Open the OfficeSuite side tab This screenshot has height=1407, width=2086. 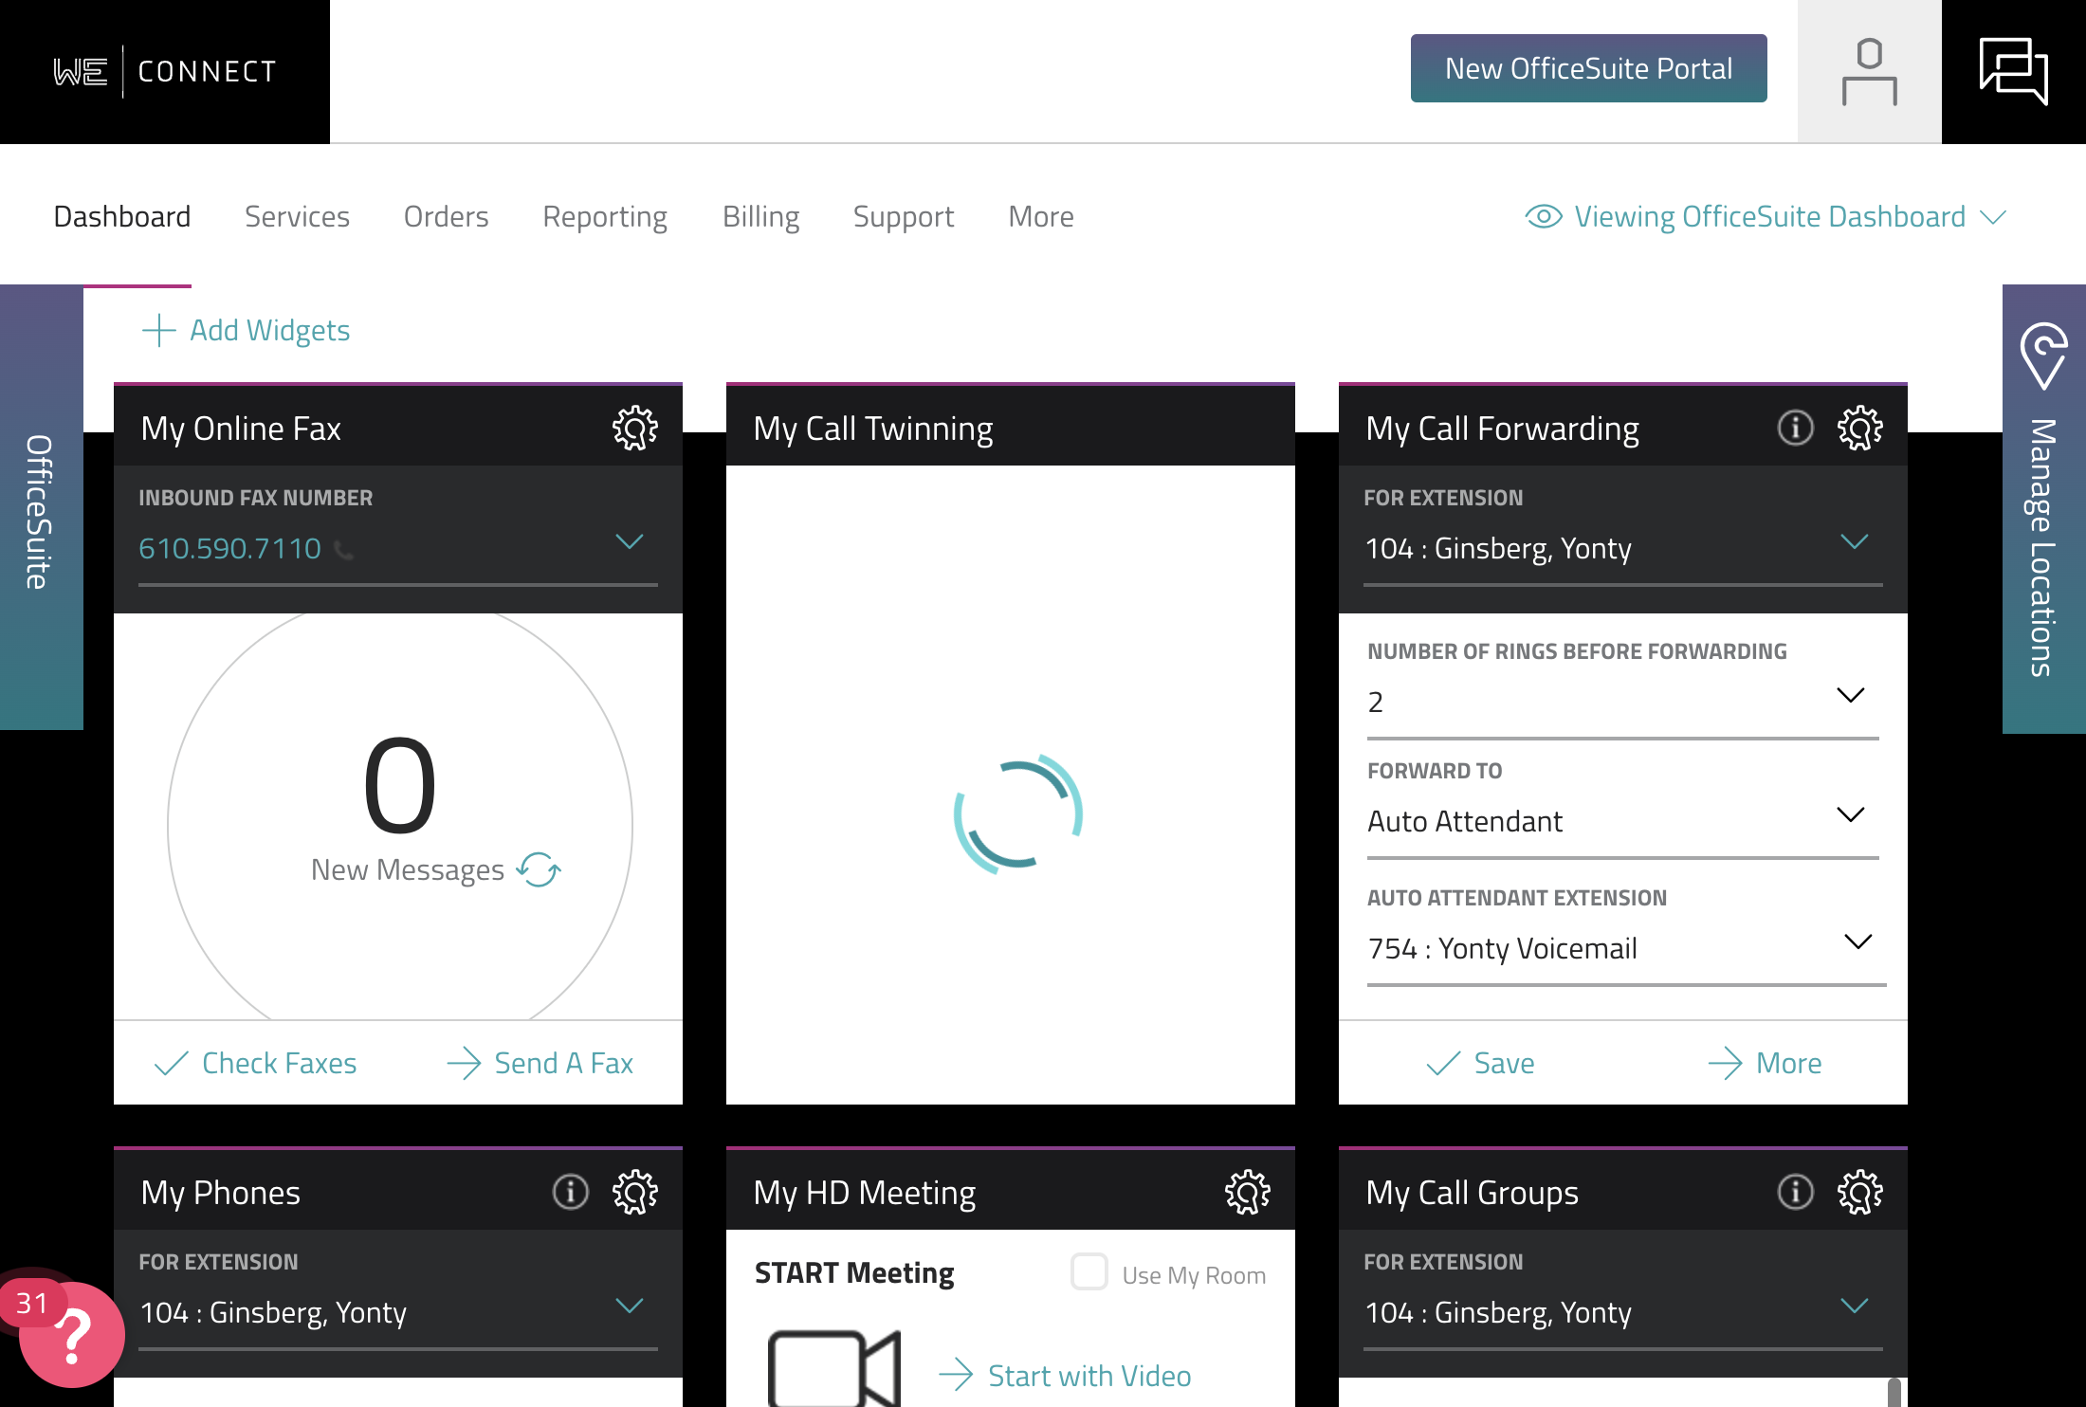42,507
